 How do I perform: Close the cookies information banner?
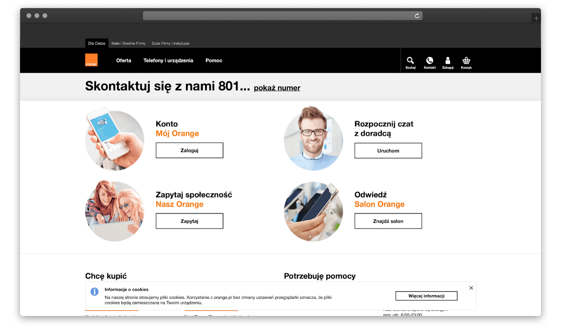[471, 288]
